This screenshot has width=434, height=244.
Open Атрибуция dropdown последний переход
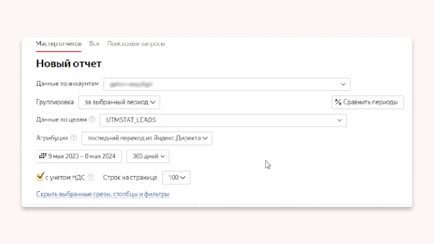pyautogui.click(x=147, y=138)
